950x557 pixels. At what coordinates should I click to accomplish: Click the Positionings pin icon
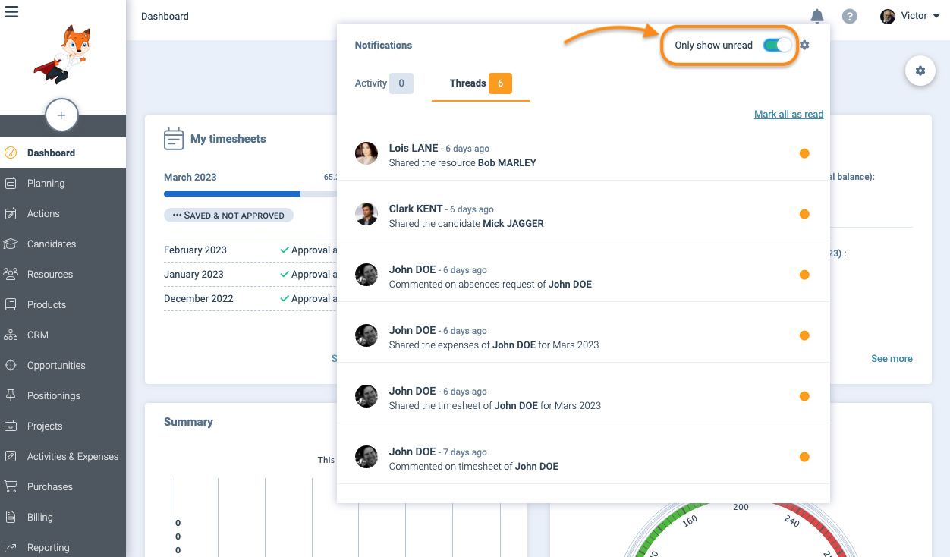pos(11,395)
